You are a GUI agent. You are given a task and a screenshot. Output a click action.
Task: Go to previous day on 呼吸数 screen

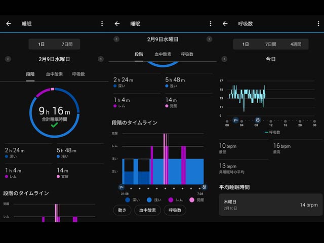point(224,59)
